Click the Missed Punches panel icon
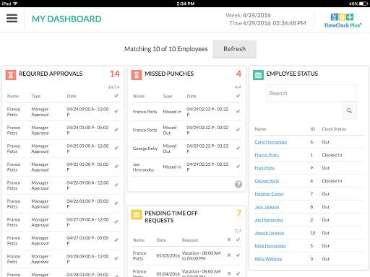Viewport: 370px width, 277px height. point(137,75)
